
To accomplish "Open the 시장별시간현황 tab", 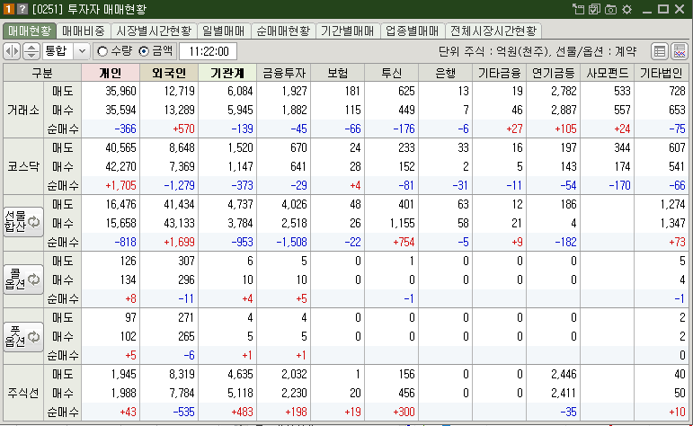I will 154,31.
